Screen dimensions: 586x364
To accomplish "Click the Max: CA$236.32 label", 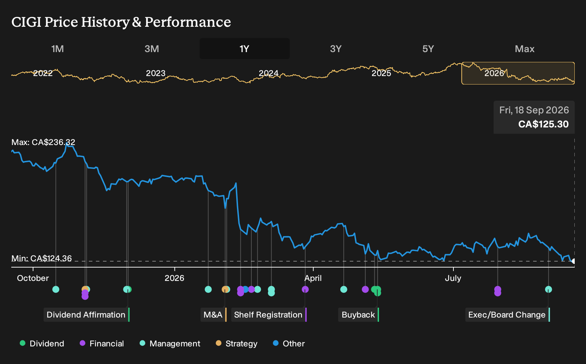I will click(43, 142).
